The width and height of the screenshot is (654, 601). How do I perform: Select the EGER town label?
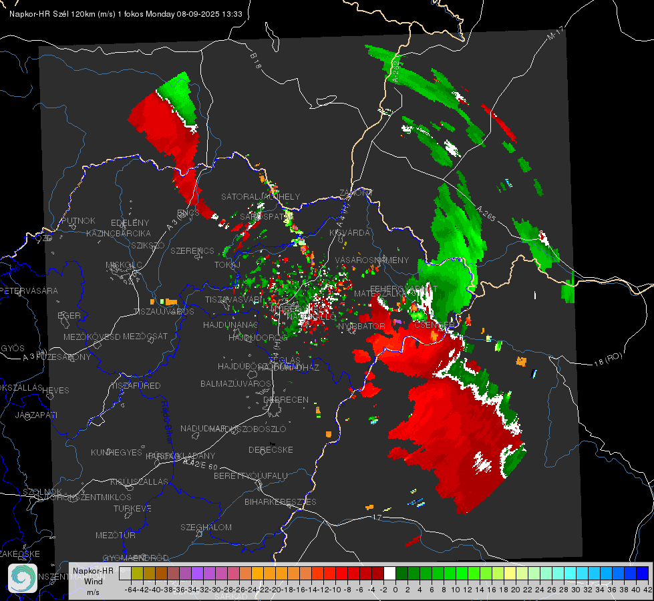click(x=69, y=315)
